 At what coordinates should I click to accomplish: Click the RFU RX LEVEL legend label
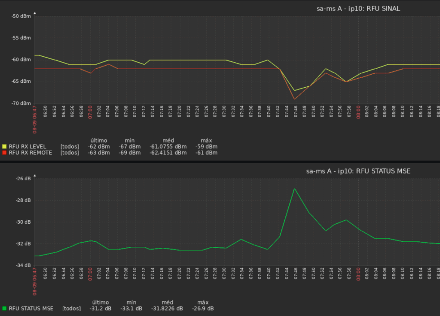point(27,146)
